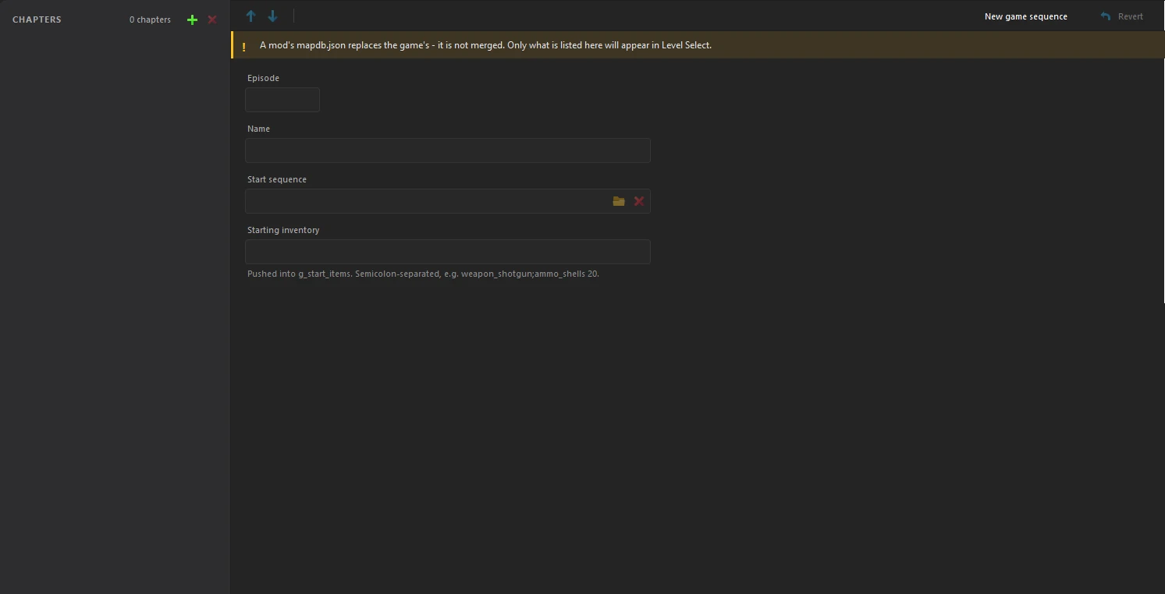
Task: Clear the Start sequence field with red X
Action: pyautogui.click(x=639, y=201)
